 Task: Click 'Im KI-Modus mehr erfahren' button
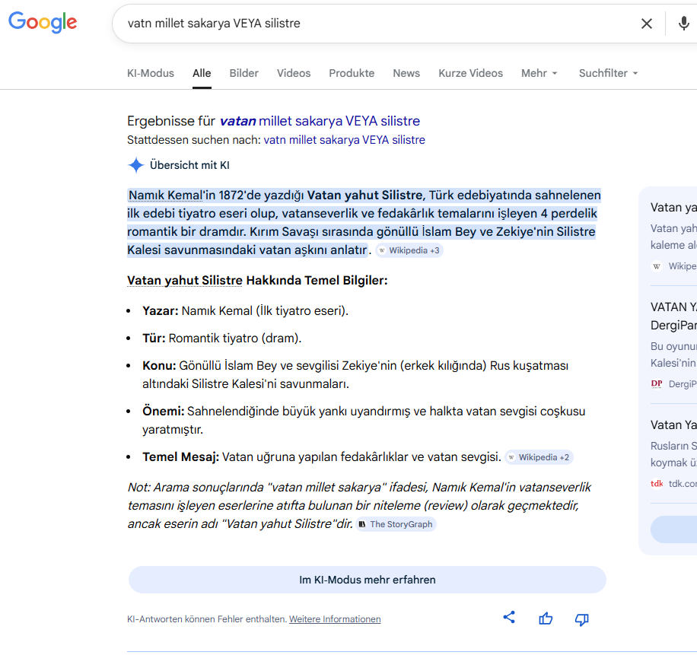[367, 580]
